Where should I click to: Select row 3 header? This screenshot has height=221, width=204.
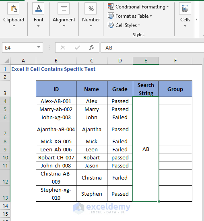tap(5, 89)
